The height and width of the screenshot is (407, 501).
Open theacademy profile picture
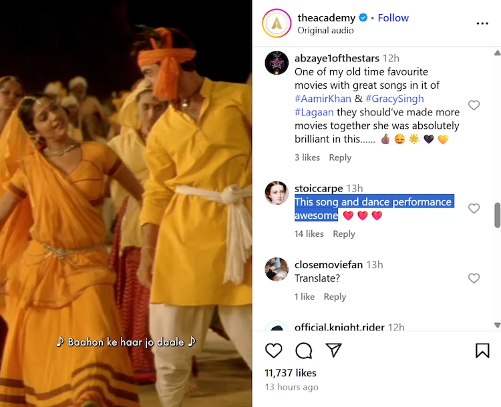click(x=277, y=23)
